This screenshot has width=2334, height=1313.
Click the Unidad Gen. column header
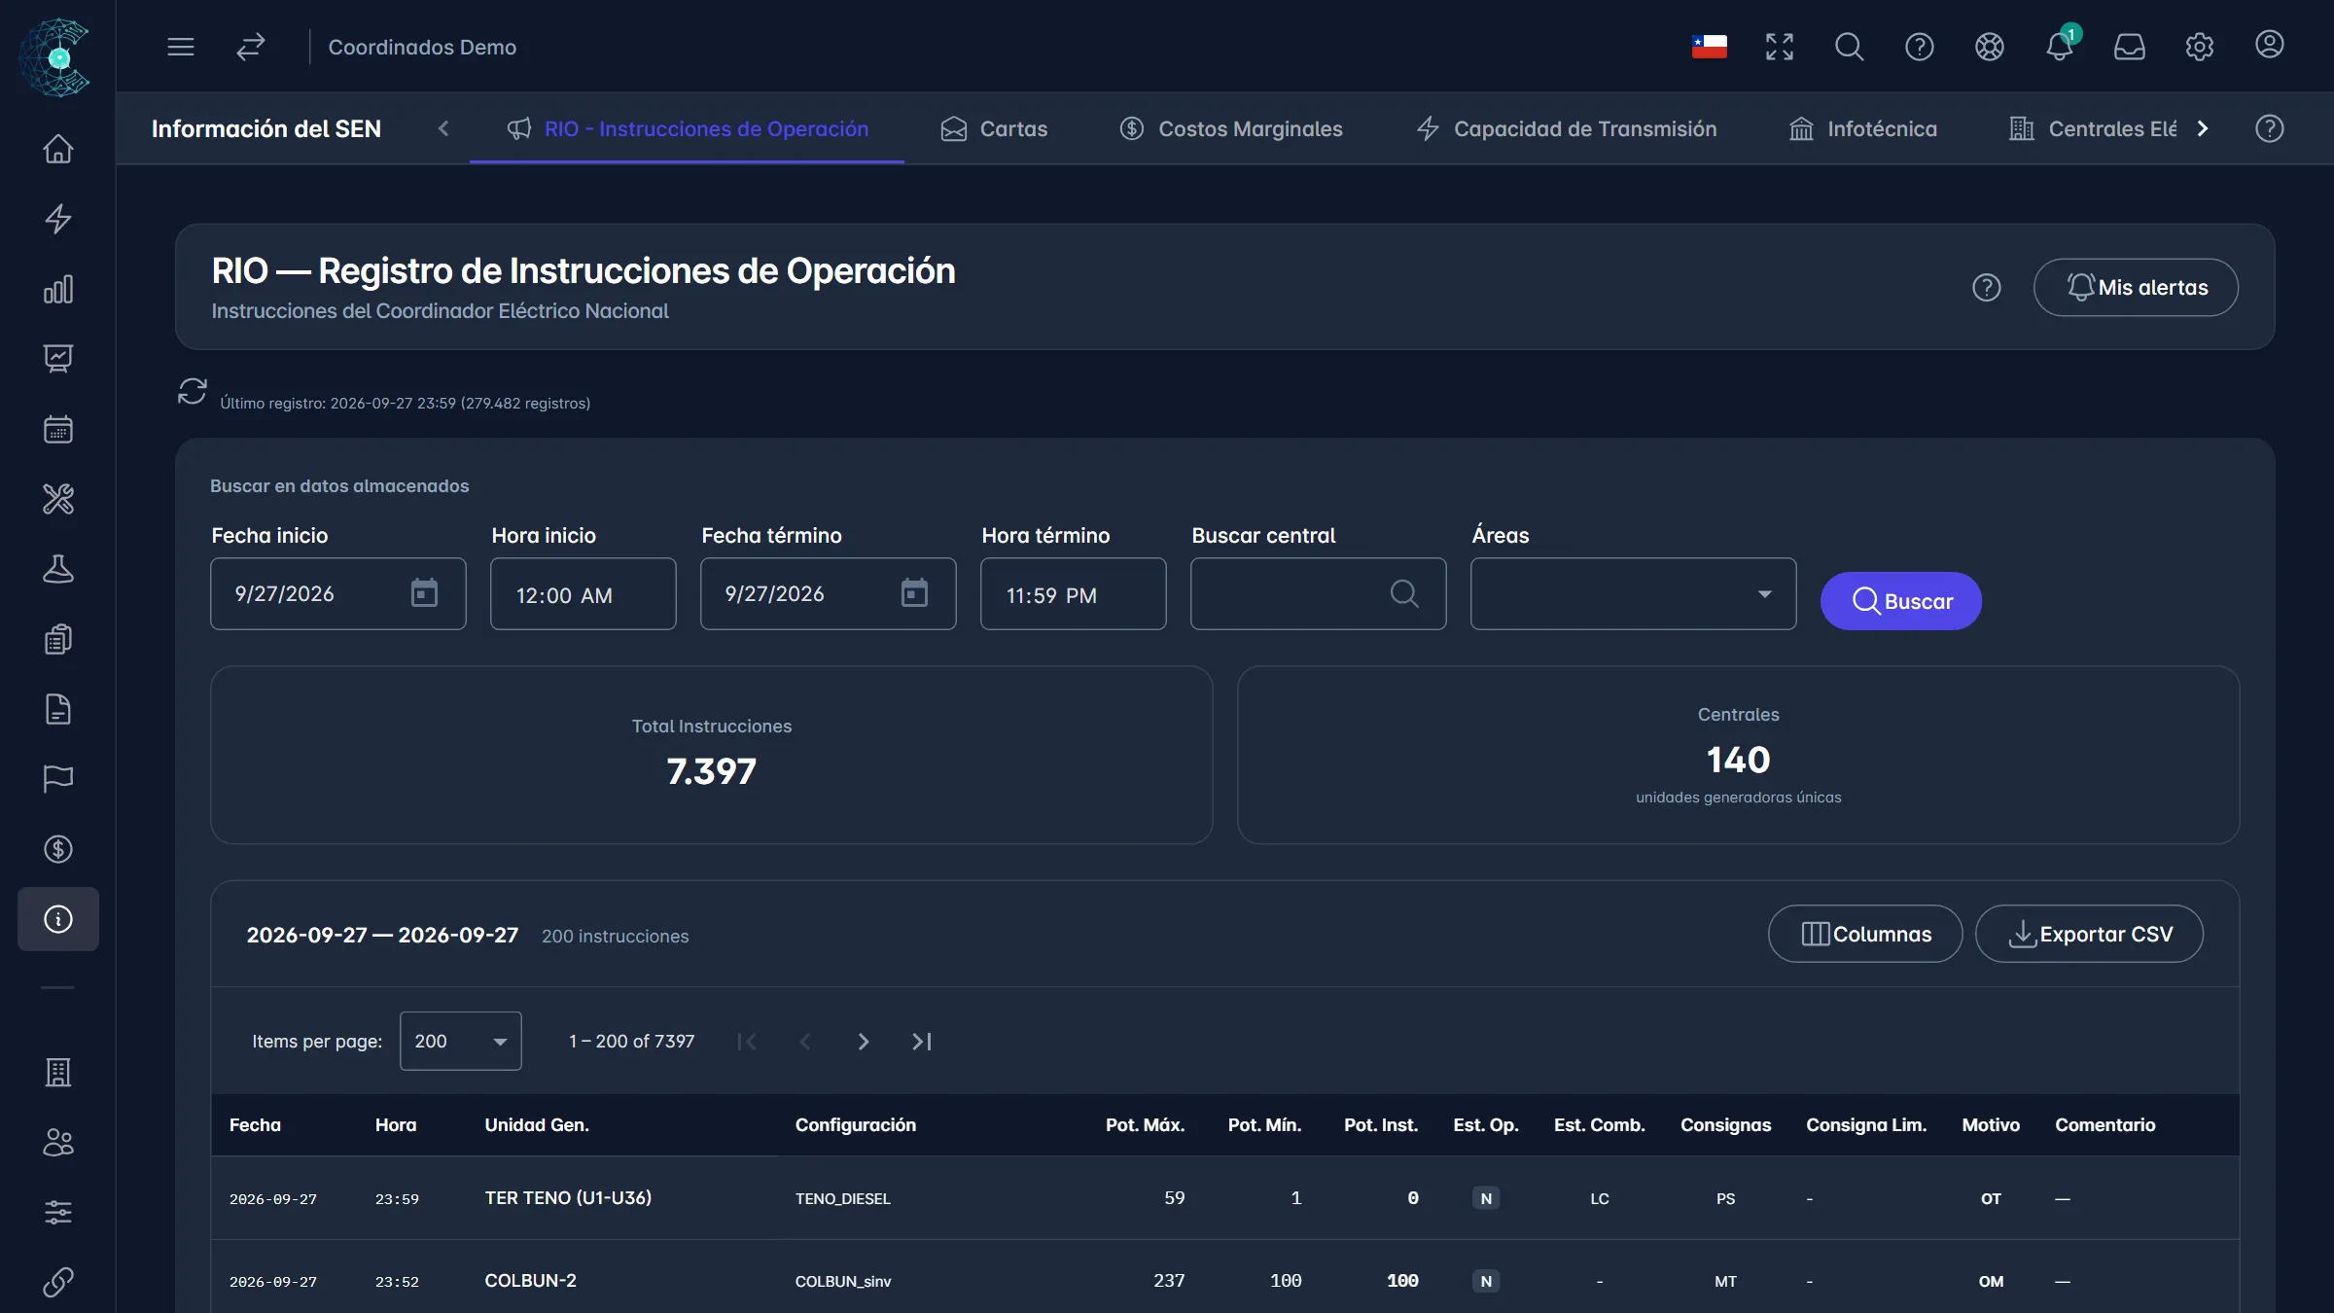(537, 1125)
